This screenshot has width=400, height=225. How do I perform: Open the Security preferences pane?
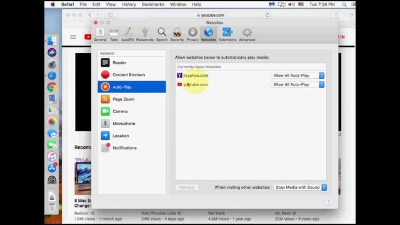pyautogui.click(x=177, y=35)
